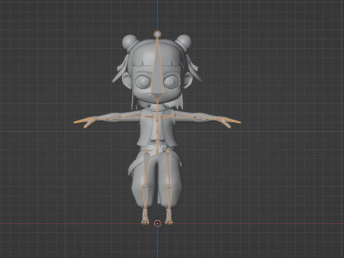This screenshot has width=344, height=258.
Task: Click the hair ribbon on the viewer's right
Action: [193, 68]
